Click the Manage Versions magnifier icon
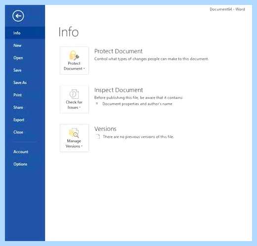Viewport: 257px width, 246px height. [x=74, y=133]
